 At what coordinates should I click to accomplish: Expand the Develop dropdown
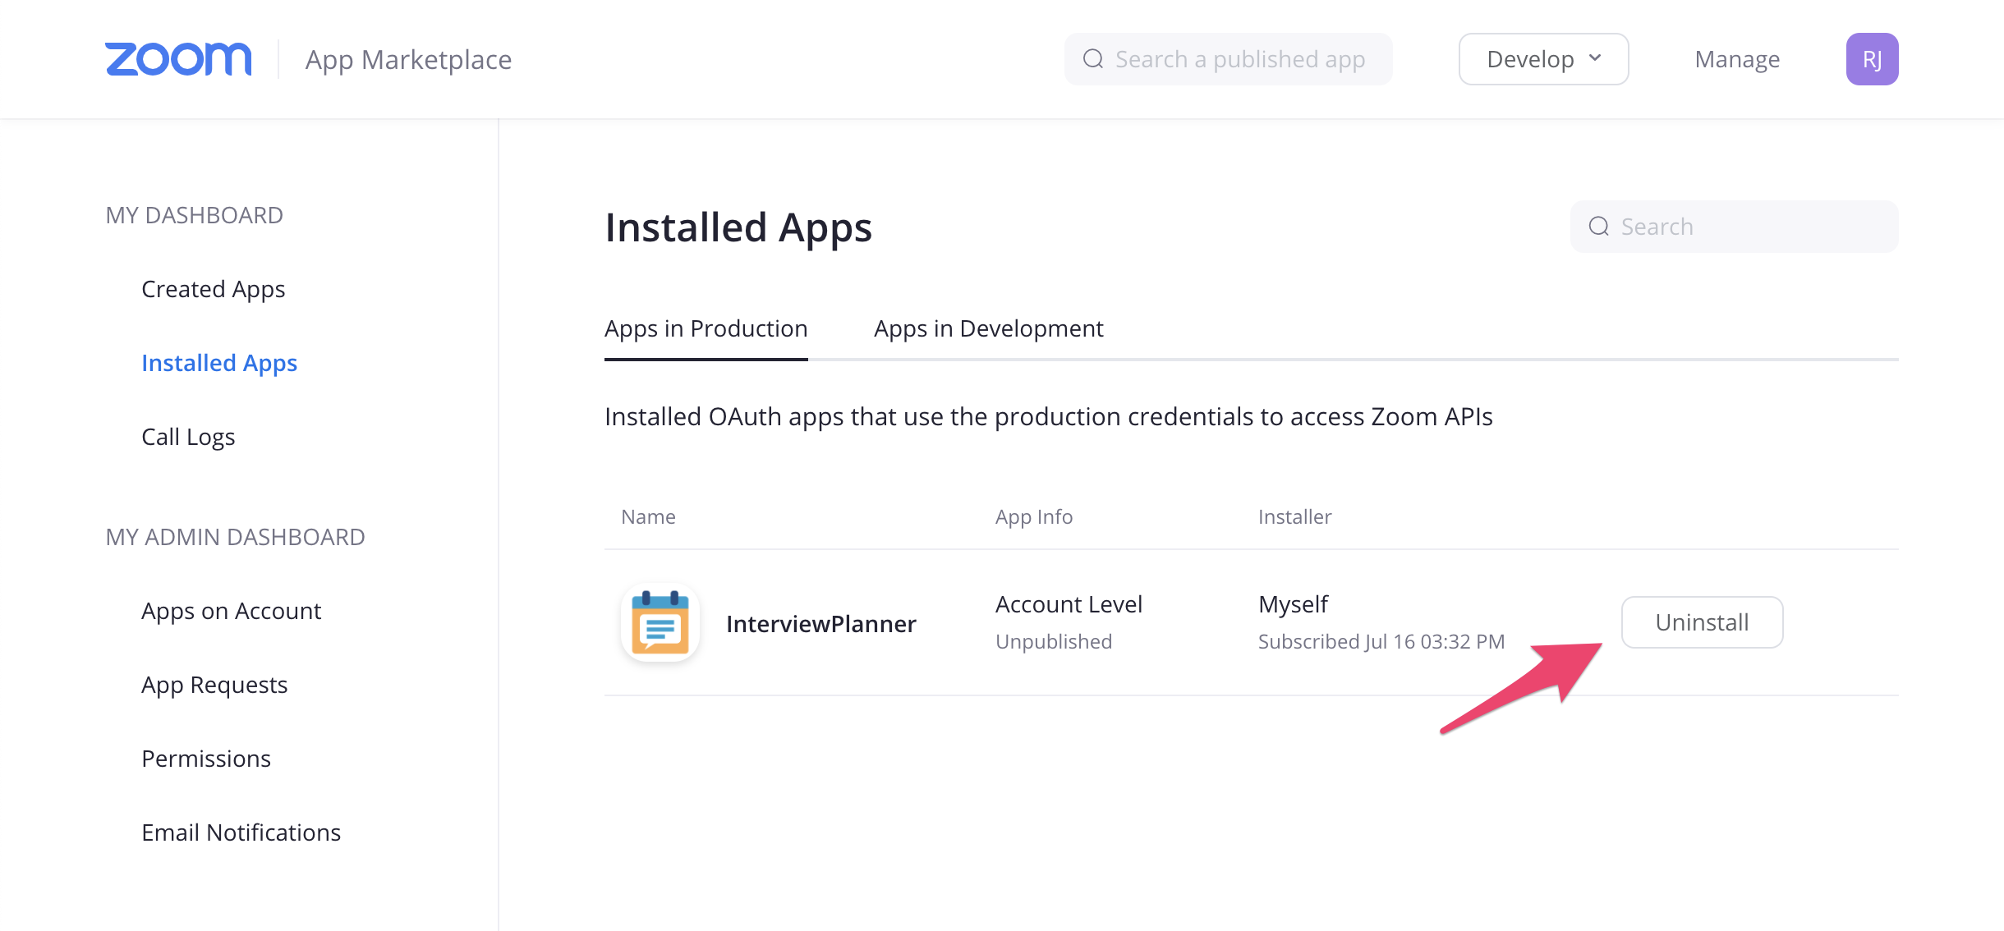tap(1543, 59)
